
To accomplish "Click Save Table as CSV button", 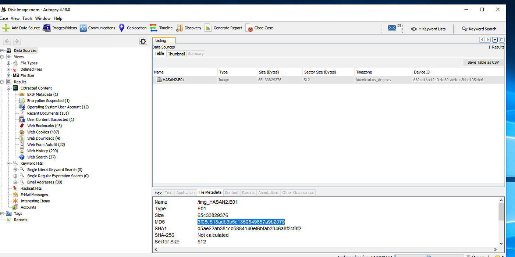I will (x=483, y=63).
